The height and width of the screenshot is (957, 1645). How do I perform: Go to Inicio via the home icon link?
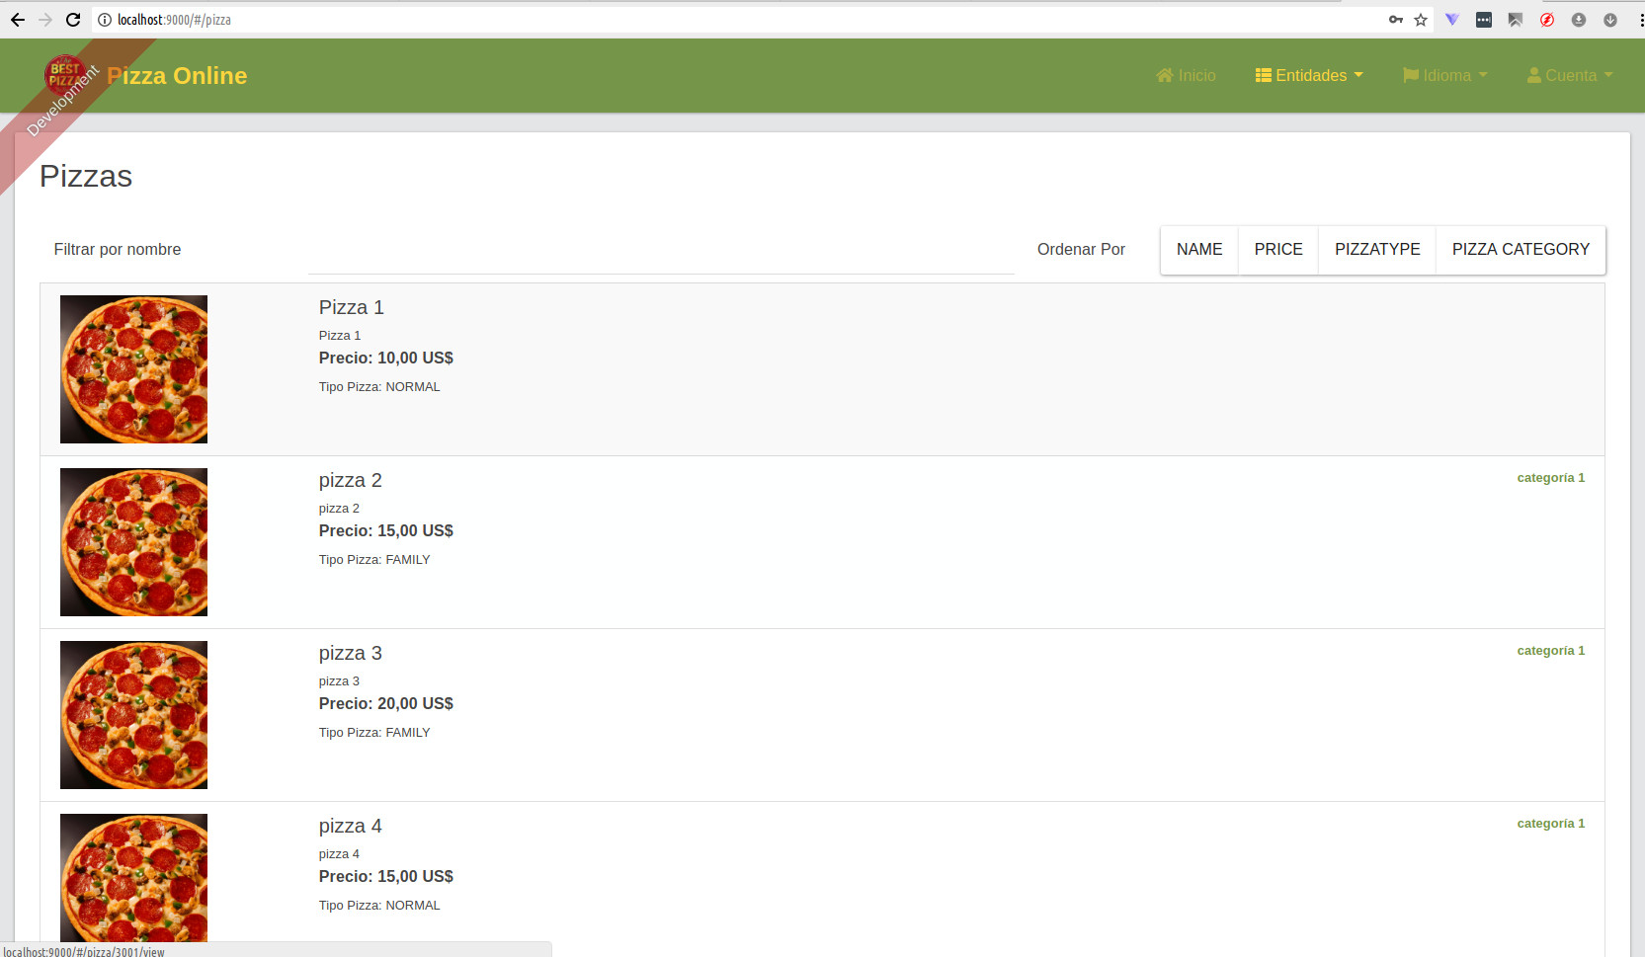tap(1186, 75)
